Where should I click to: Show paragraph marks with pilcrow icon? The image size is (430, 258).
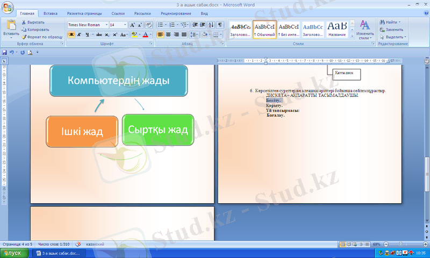220,25
